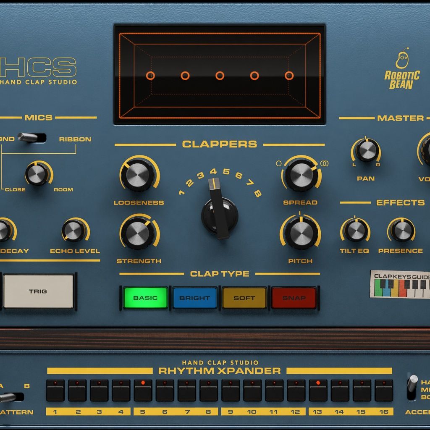Image resolution: width=430 pixels, height=430 pixels.
Task: Click the Echo Level knob
Action: coord(73,231)
